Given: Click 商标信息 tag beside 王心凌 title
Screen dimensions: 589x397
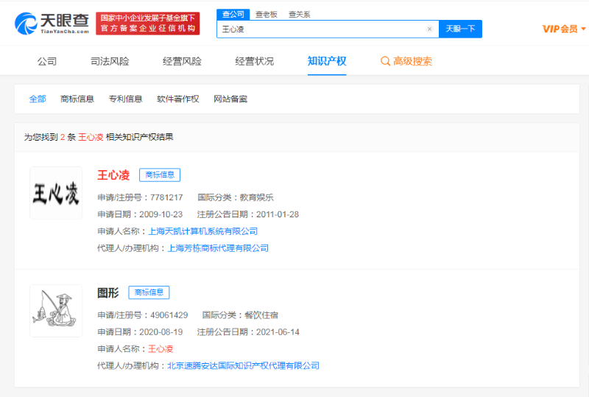Looking at the screenshot, I should pos(160,175).
